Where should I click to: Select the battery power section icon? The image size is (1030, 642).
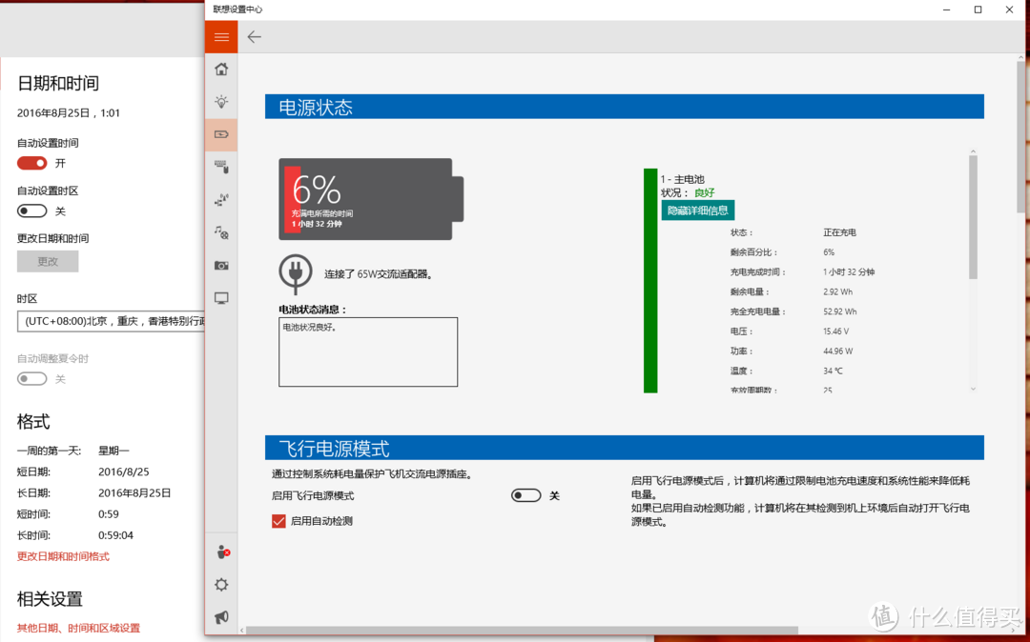click(x=221, y=134)
